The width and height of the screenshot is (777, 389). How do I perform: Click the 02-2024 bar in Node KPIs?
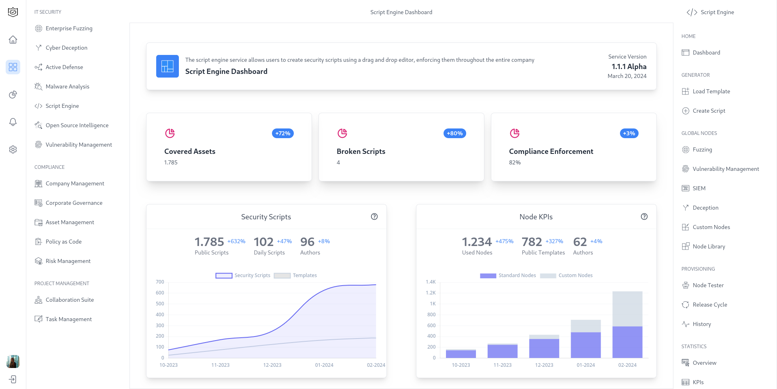pos(627,327)
